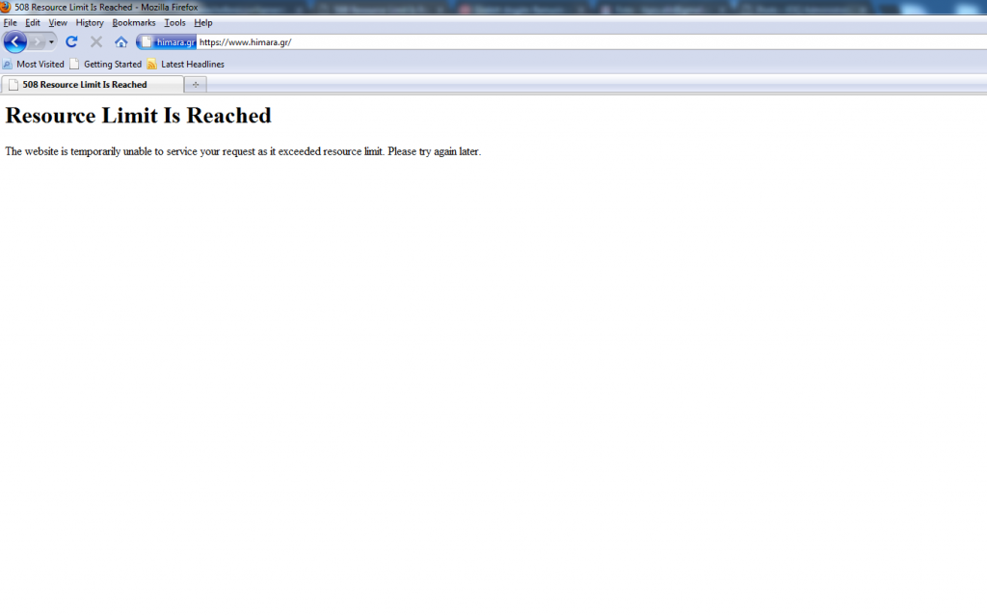Open the View menu

coord(58,22)
